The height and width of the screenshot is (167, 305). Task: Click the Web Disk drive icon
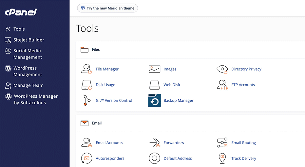pyautogui.click(x=154, y=85)
